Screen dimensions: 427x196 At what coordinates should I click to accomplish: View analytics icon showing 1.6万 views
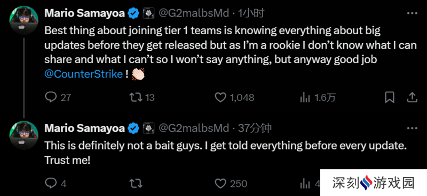coord(305,98)
